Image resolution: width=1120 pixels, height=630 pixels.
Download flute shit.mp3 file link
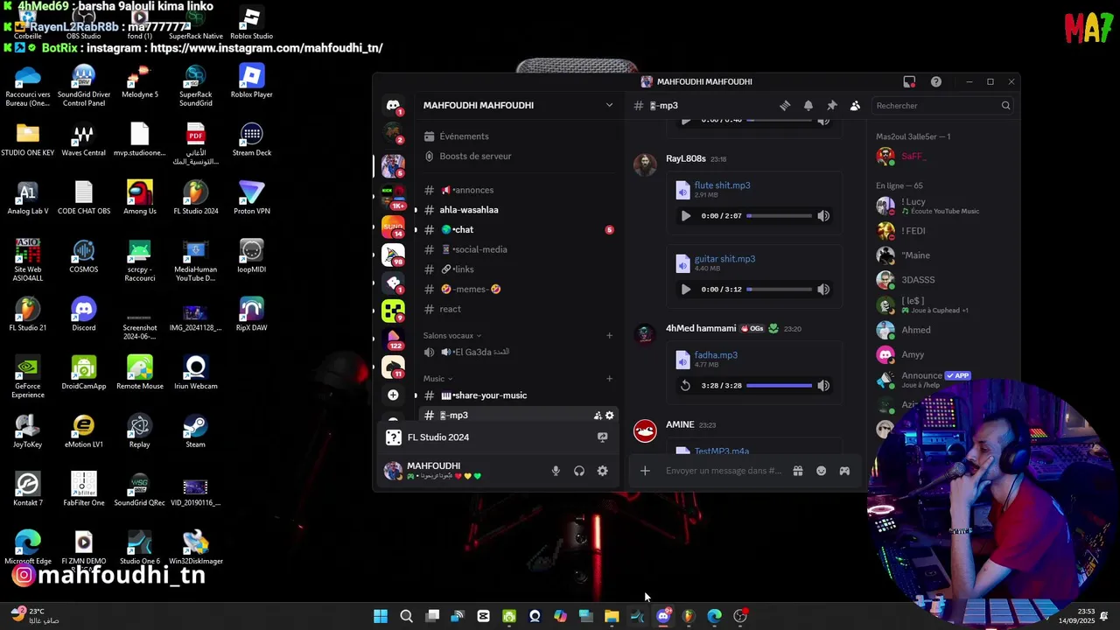tap(722, 185)
